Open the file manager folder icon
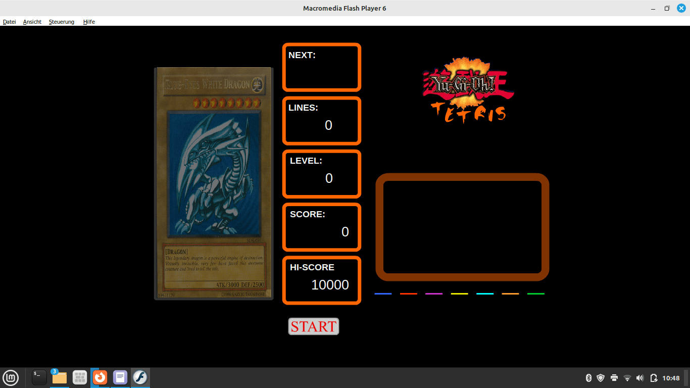 click(x=60, y=377)
